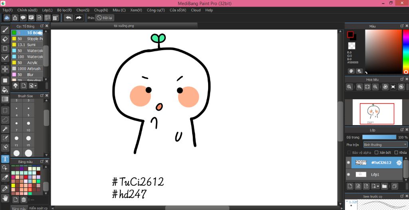This screenshot has height=210, width=409.
Task: Pick the yellow swatch in Bảng màu
Action: [13, 186]
